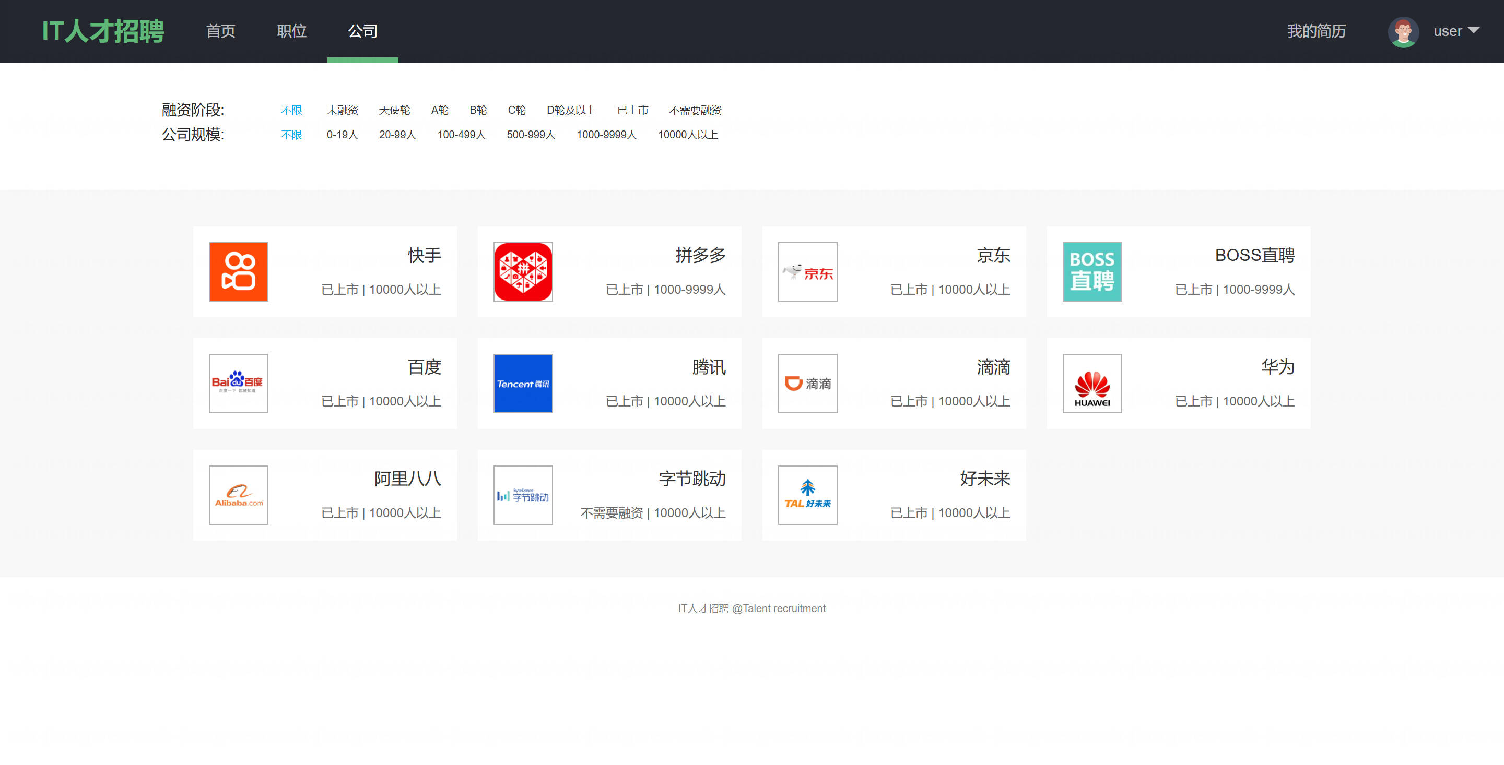Filter company size by 20-99人
Screen dimensions: 1504x765
[397, 135]
